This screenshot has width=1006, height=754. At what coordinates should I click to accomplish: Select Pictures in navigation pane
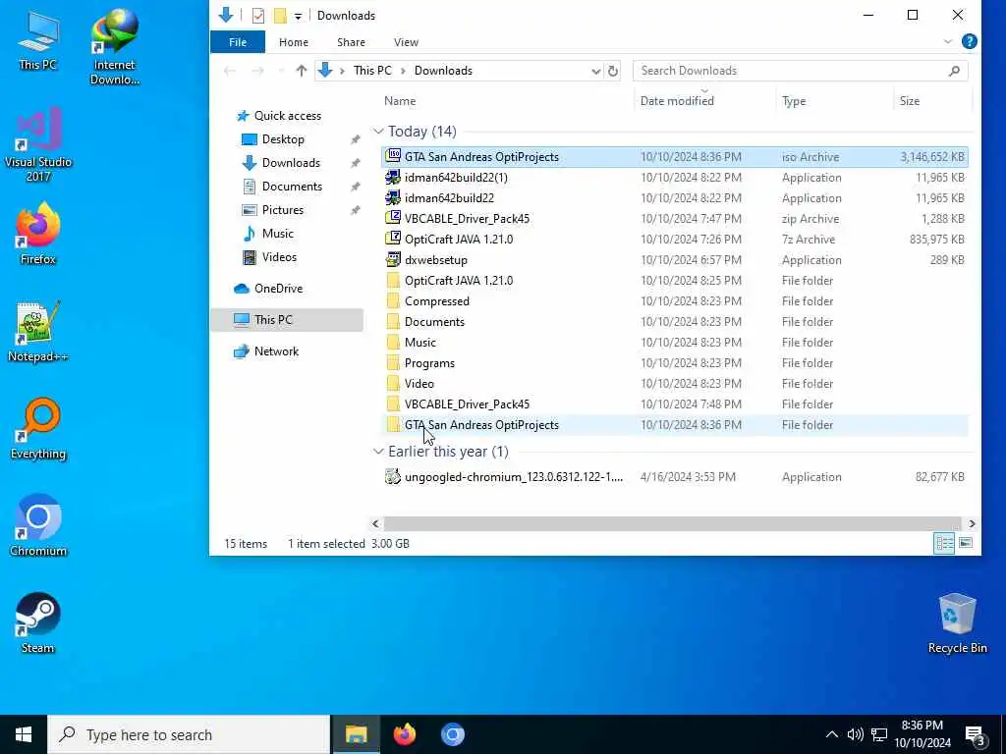click(282, 210)
